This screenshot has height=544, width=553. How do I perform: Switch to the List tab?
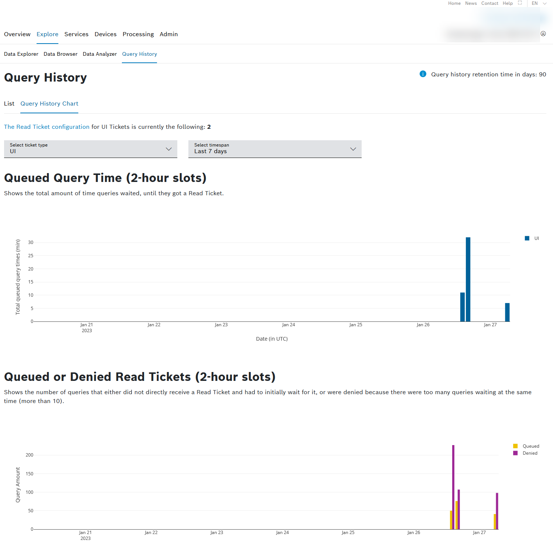9,104
